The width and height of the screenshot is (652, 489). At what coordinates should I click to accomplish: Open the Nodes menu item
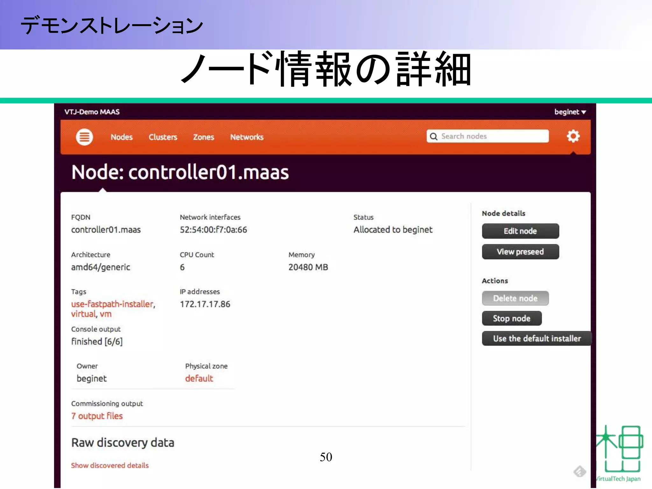coord(122,137)
